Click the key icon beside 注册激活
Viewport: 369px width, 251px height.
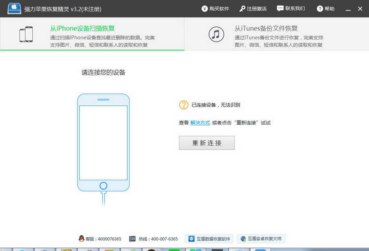pyautogui.click(x=243, y=9)
